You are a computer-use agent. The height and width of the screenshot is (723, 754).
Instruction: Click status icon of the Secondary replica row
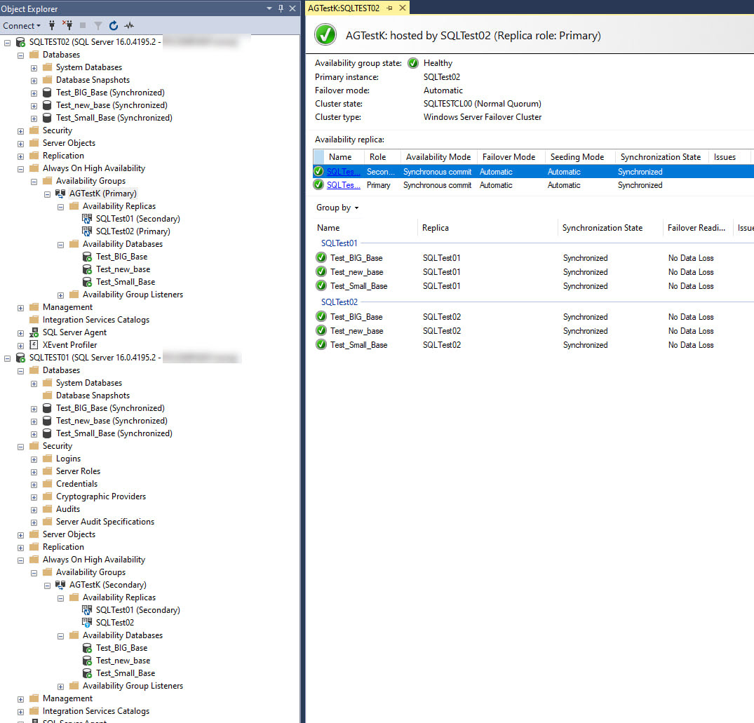(x=318, y=172)
